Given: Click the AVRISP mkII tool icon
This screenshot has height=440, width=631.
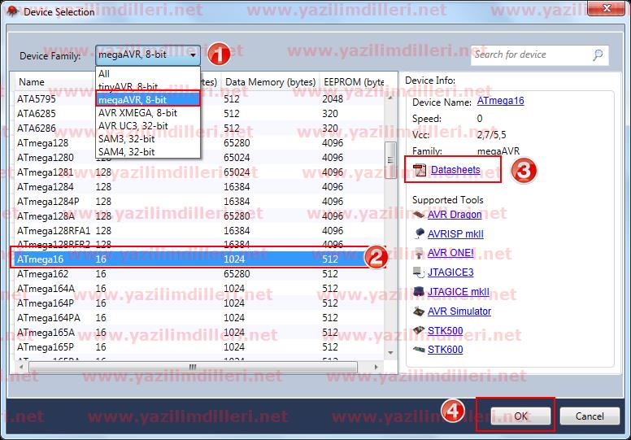Looking at the screenshot, I should point(418,234).
